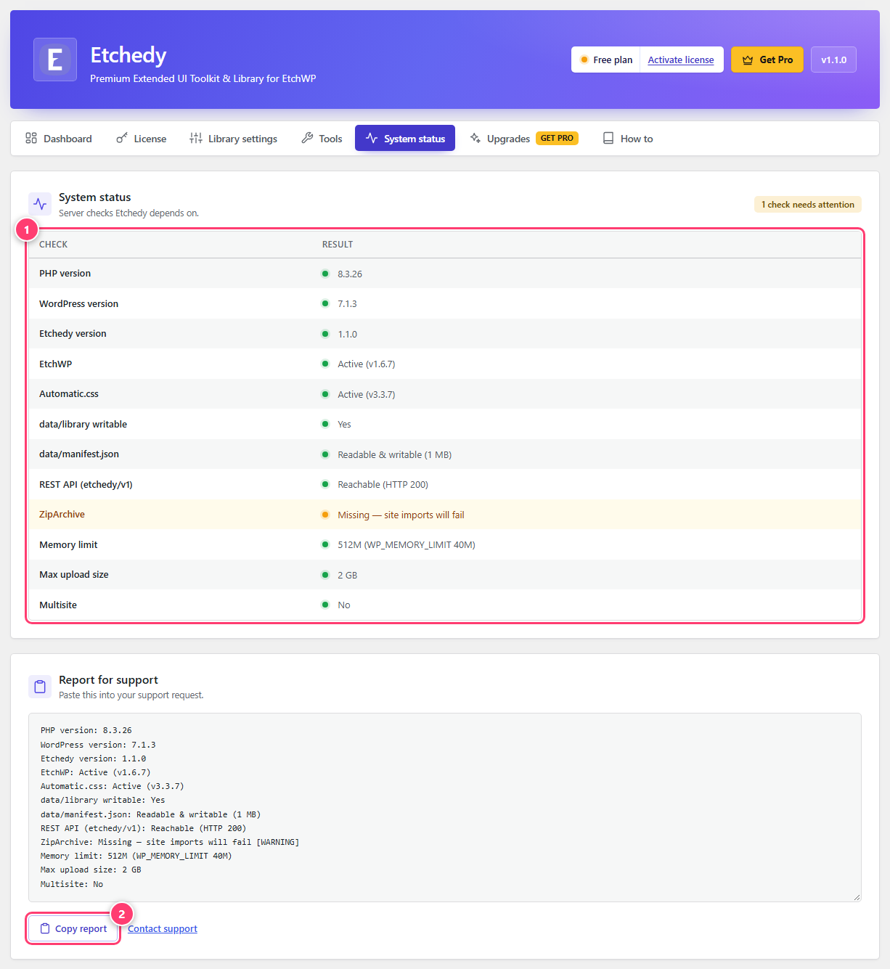Click the Report for support heading
Viewport: 890px width, 969px height.
[x=108, y=679]
